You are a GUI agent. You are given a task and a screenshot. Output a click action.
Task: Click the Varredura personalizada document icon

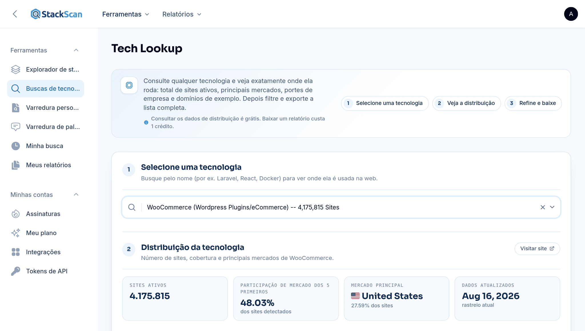[x=15, y=108]
